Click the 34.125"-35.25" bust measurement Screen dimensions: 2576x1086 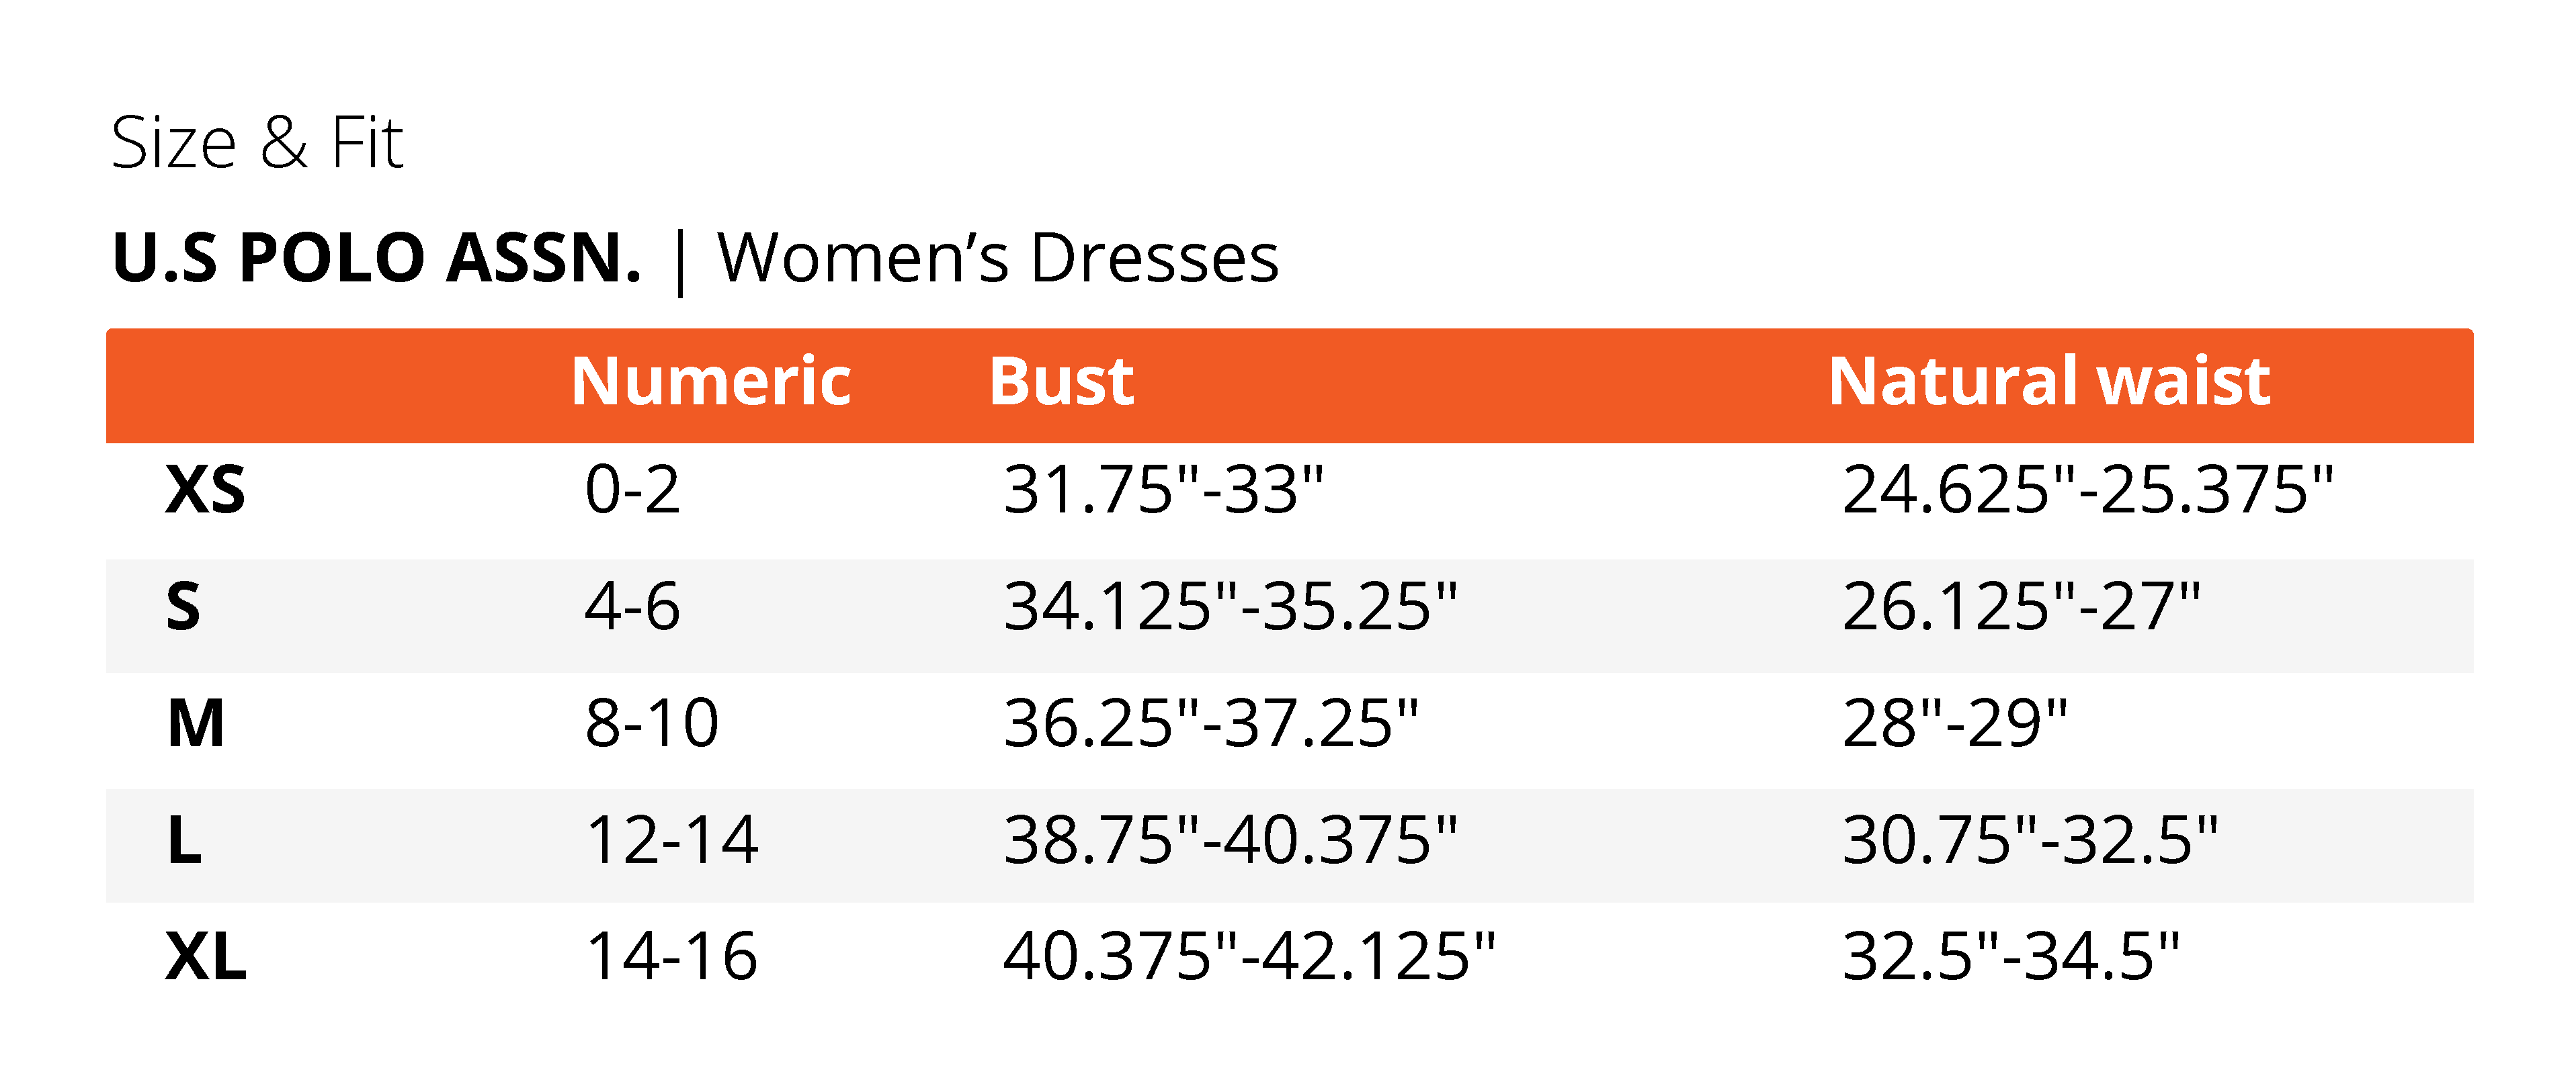1230,606
